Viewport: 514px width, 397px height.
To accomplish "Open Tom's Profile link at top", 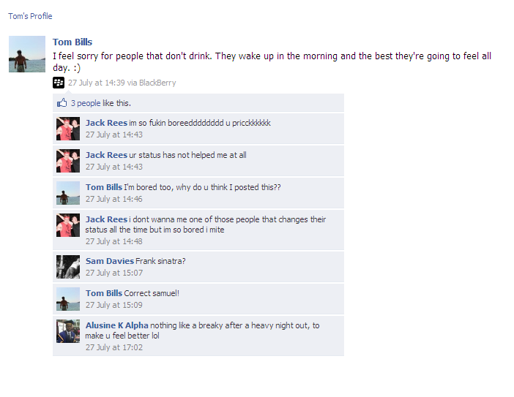I will tap(30, 16).
